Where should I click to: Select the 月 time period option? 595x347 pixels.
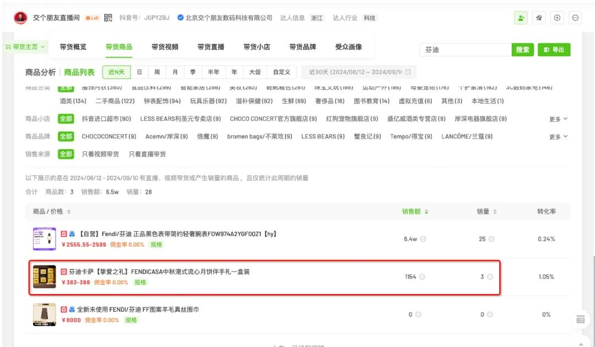175,72
